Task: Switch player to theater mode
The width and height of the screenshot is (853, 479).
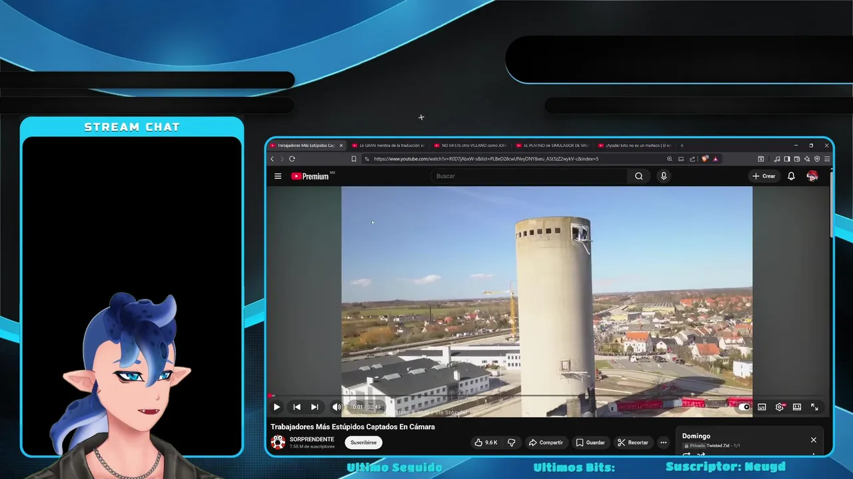Action: pyautogui.click(x=797, y=407)
